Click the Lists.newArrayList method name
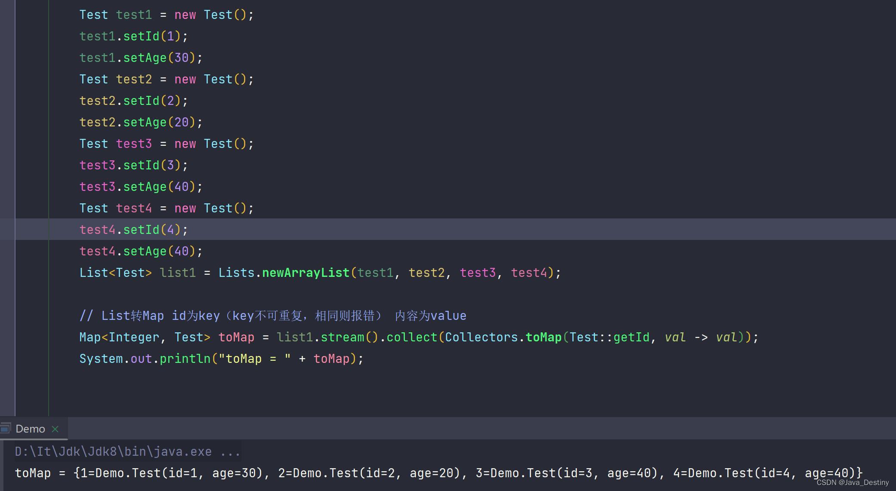This screenshot has height=491, width=896. coord(306,273)
